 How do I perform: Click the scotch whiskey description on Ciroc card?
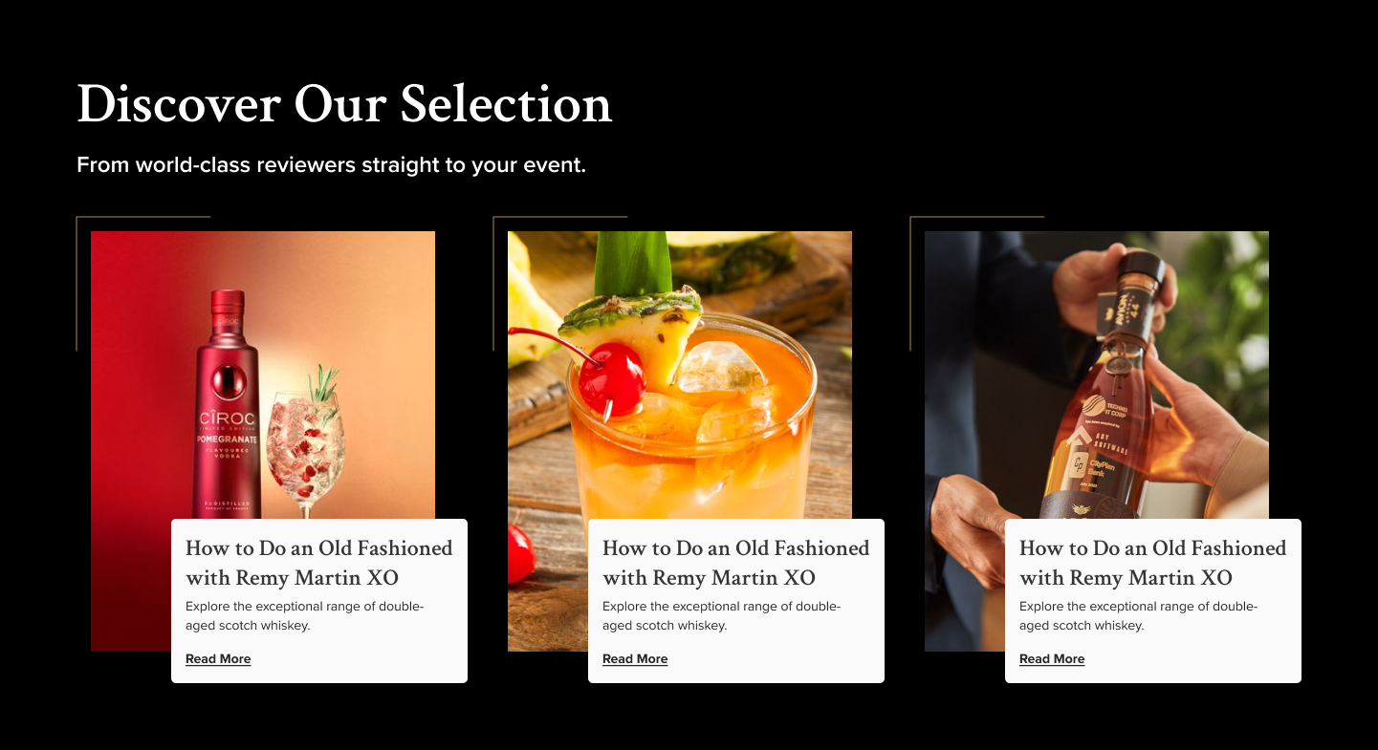[305, 616]
